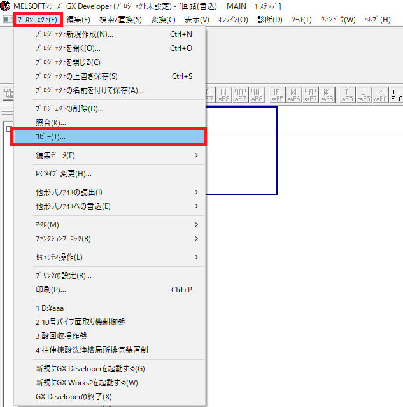This screenshot has width=403, height=407.
Task: Select the F10 line drawing tool
Action: tap(396, 95)
